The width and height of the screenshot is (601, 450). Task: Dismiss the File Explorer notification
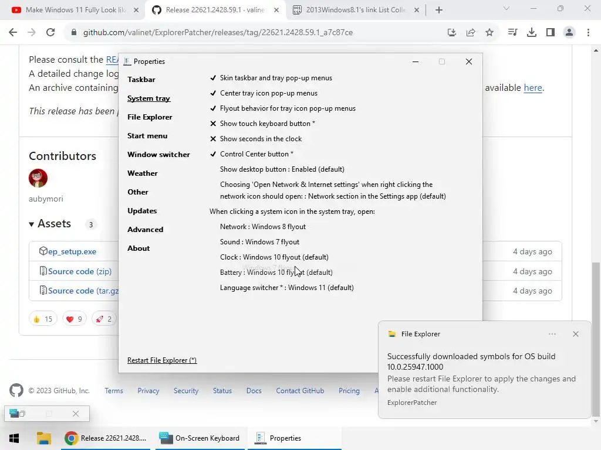pos(575,334)
